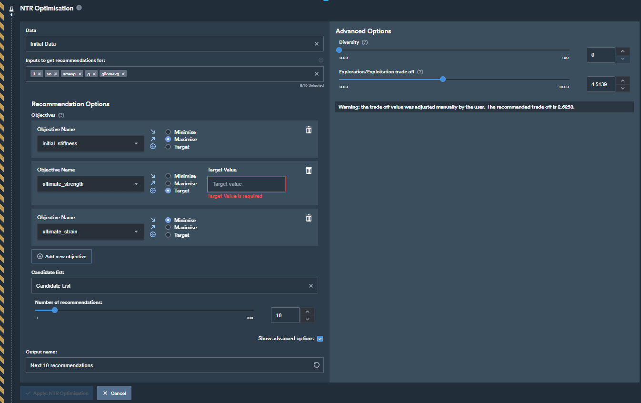Open Exploration/Exploitation trade off help tooltip
Screen dimensions: 641x403
420,72
